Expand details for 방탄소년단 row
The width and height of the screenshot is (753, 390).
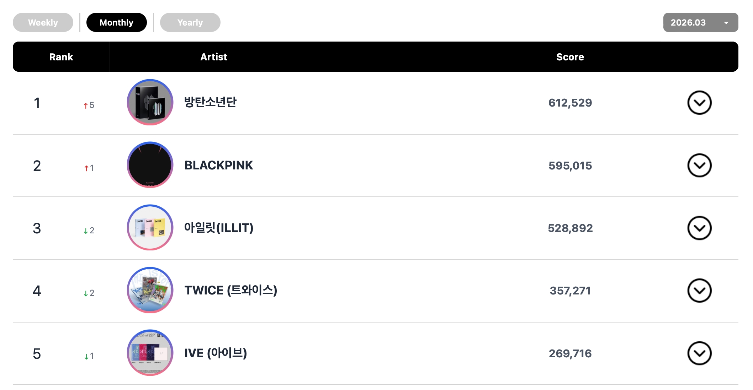coord(699,103)
